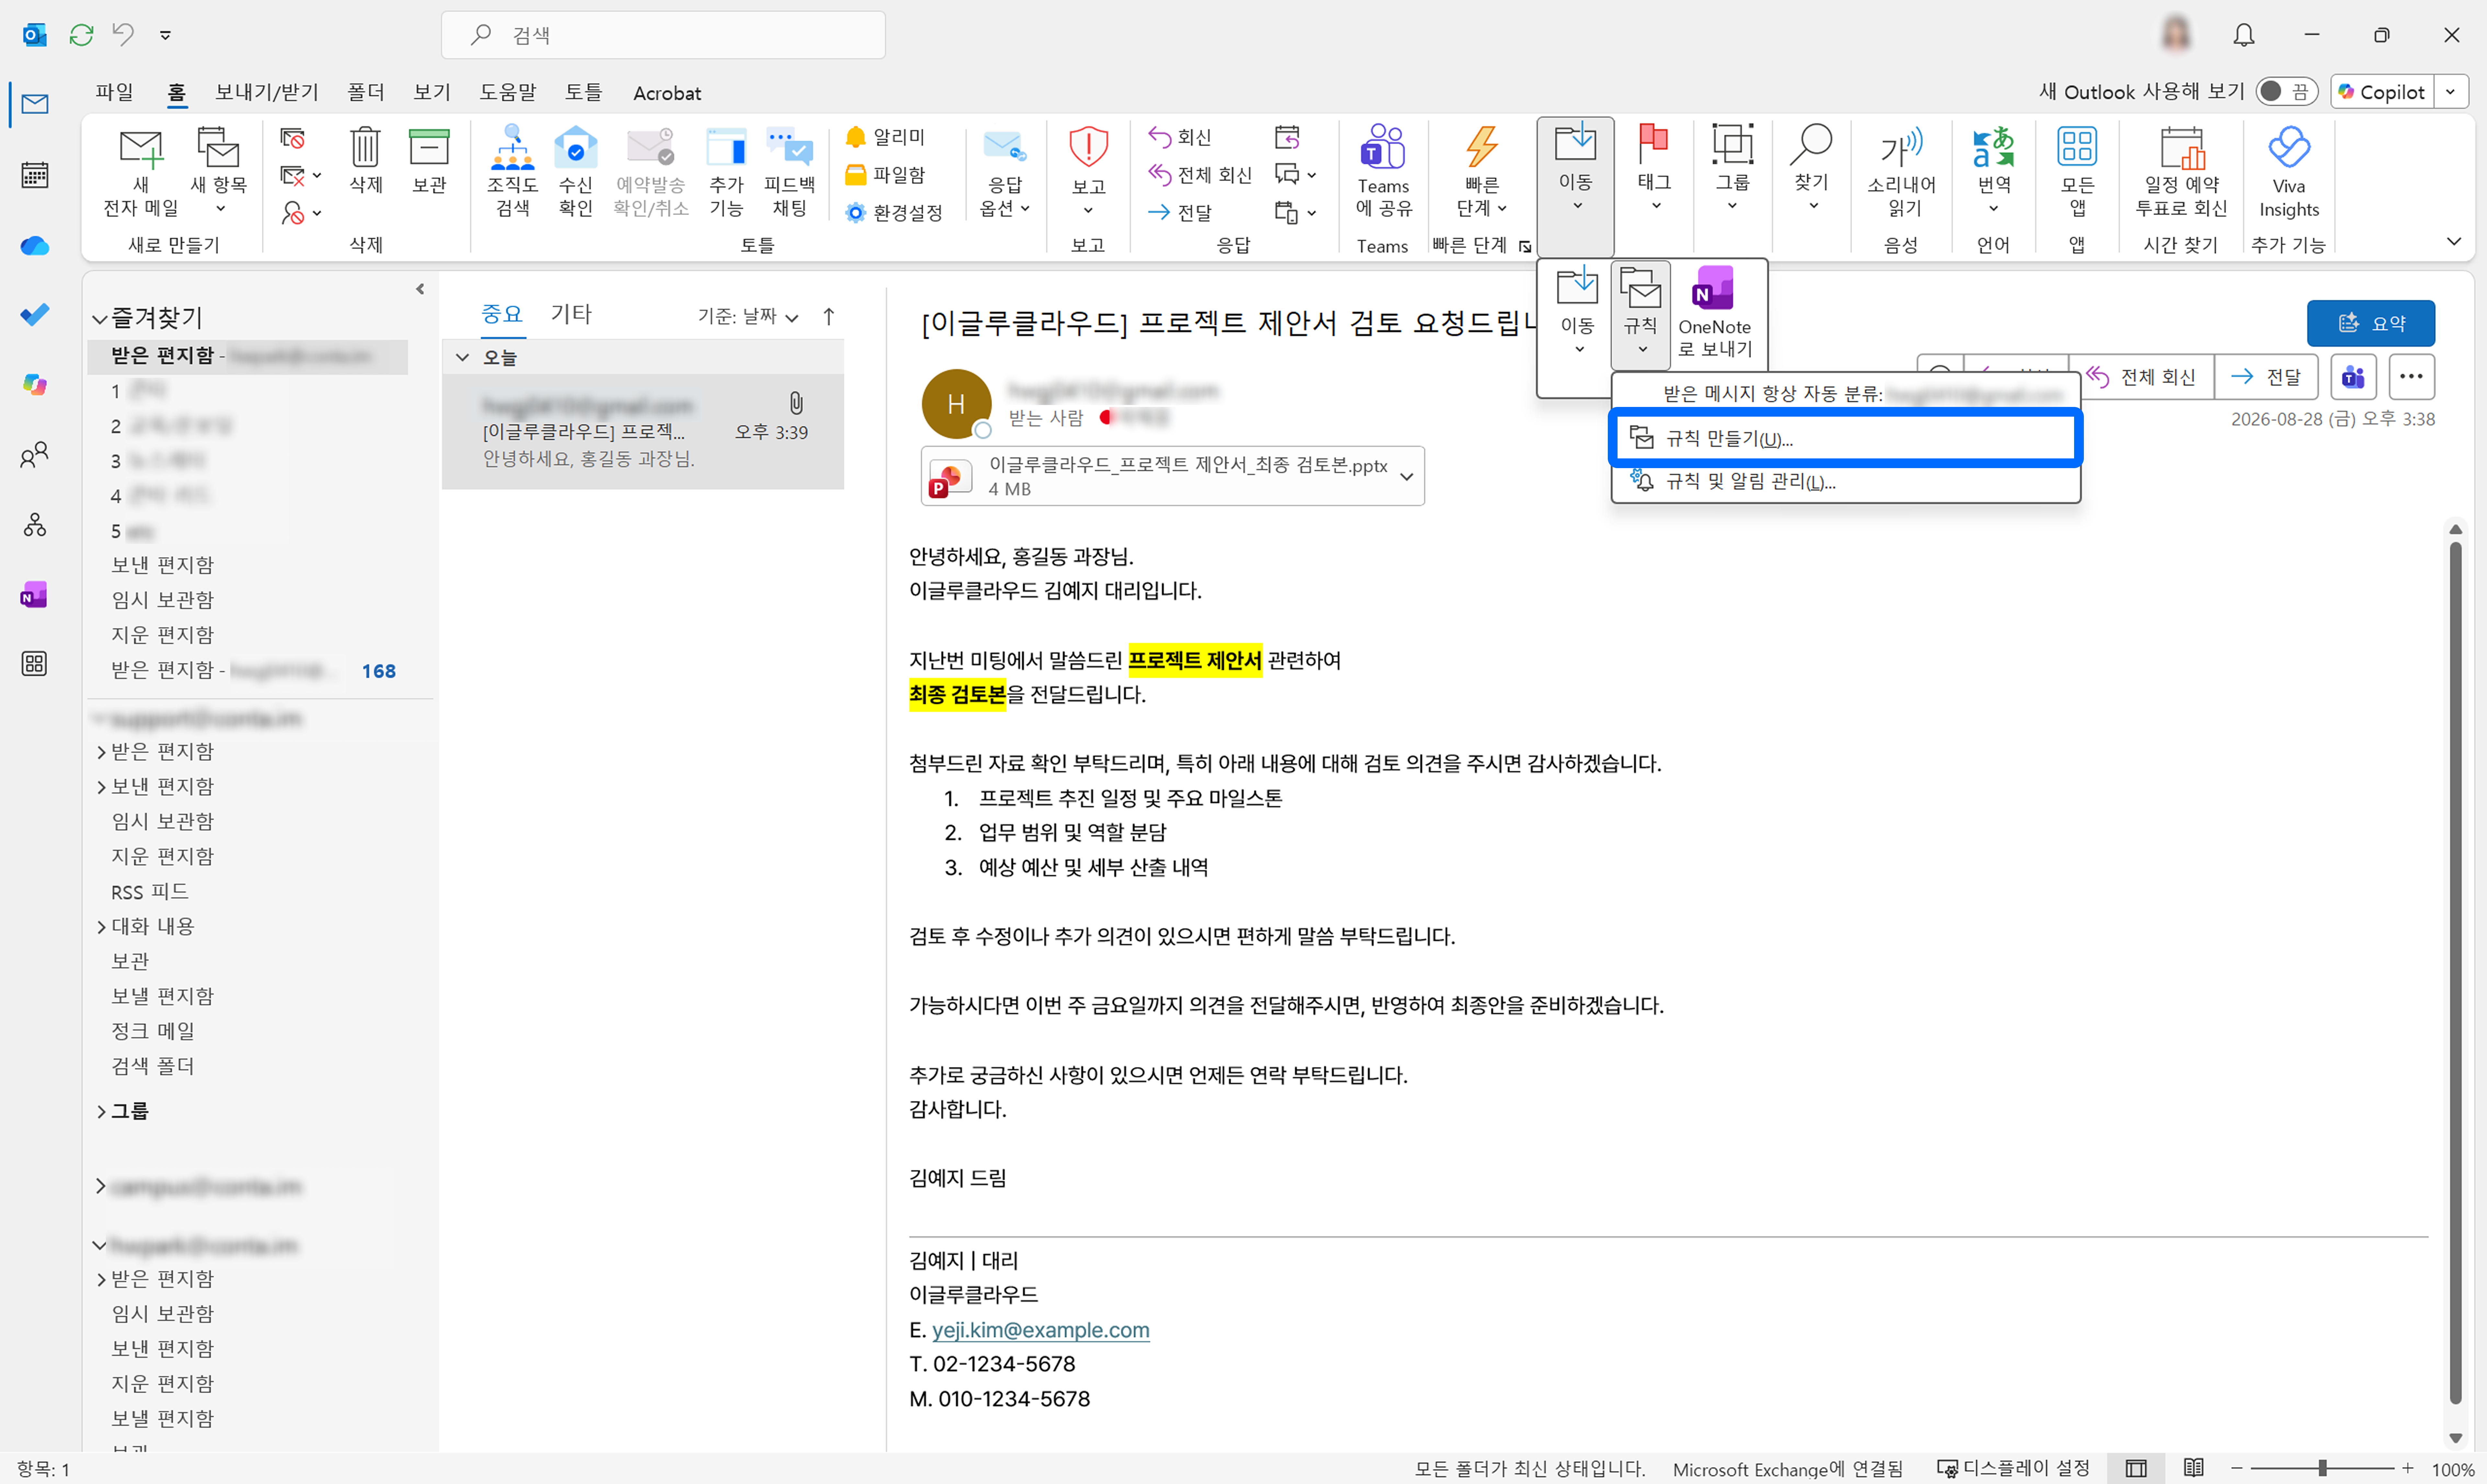2487x1484 pixels.
Task: Collapse the folder pane with the arrow
Action: [420, 289]
